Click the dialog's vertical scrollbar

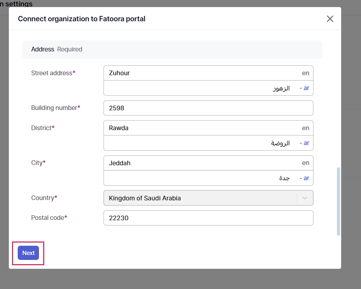[338, 201]
